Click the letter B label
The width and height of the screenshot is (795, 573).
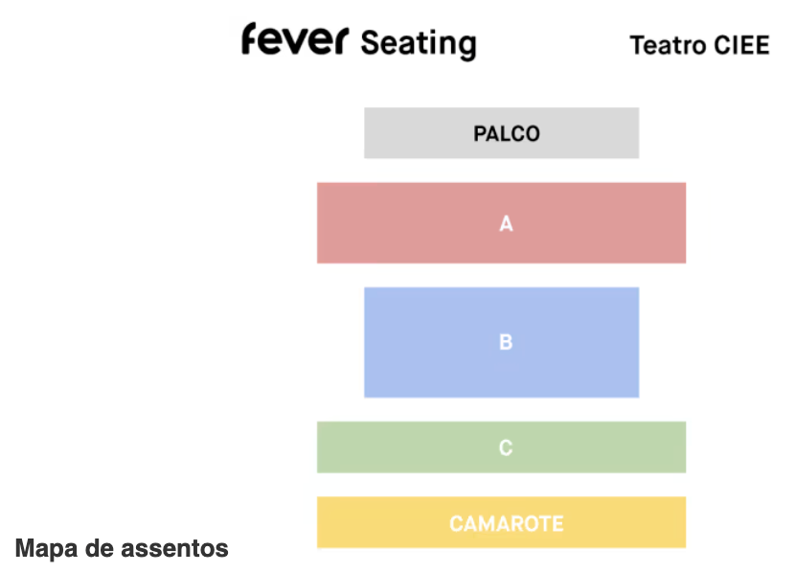[x=506, y=342]
